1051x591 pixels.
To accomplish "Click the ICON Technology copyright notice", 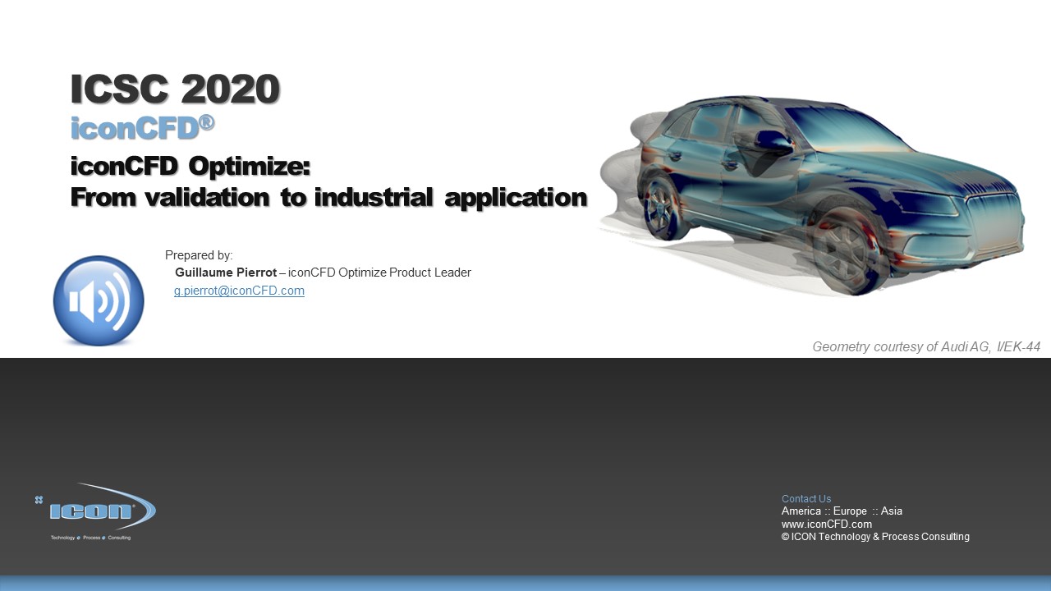I will (x=875, y=537).
